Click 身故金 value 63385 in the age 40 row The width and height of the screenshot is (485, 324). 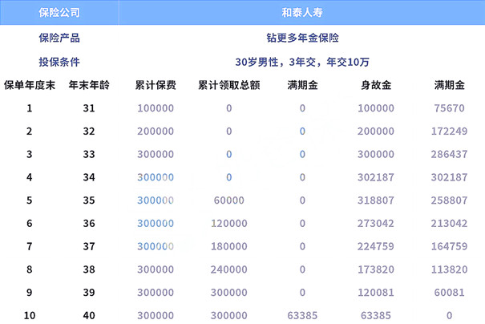(x=376, y=315)
